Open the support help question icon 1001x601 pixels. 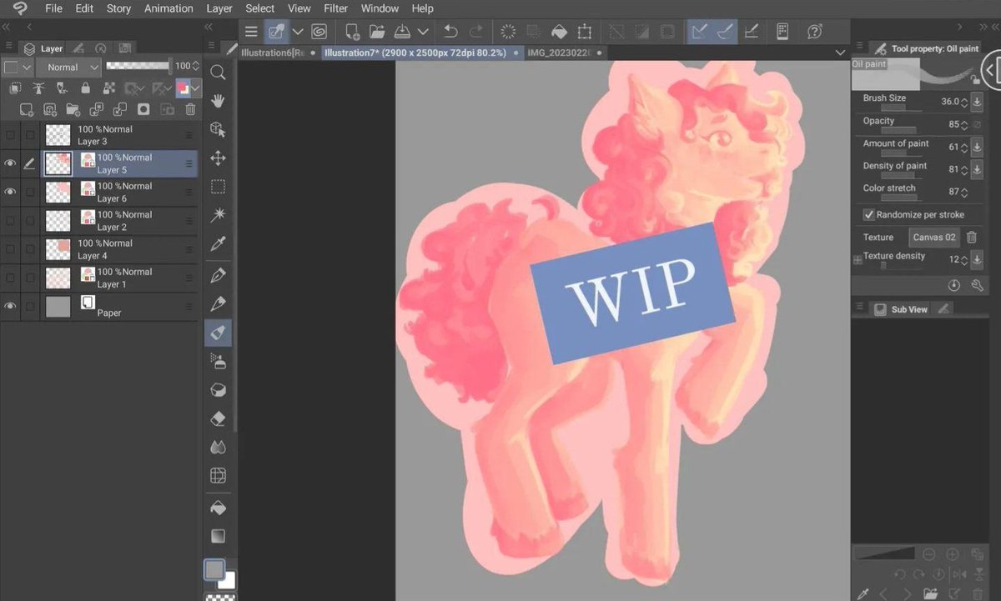click(815, 32)
